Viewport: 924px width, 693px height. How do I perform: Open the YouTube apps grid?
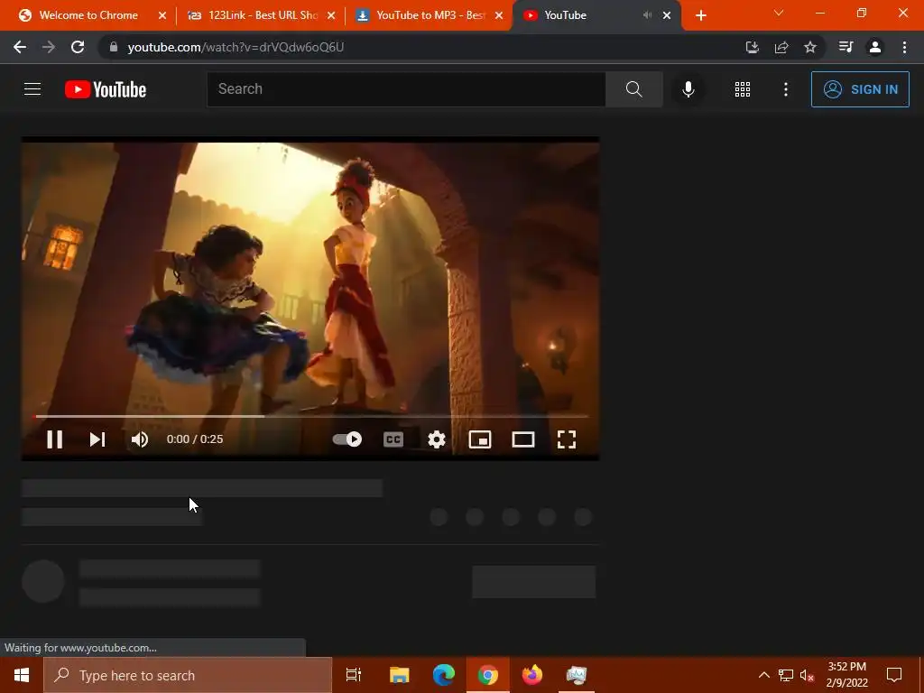[x=743, y=89]
